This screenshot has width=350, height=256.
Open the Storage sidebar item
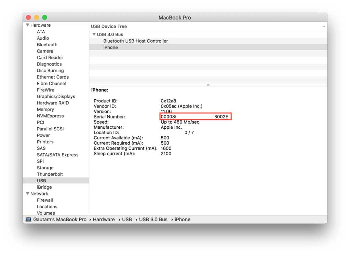click(x=45, y=168)
